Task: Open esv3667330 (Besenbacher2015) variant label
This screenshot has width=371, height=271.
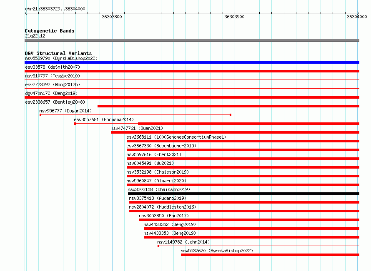Action: pyautogui.click(x=161, y=146)
